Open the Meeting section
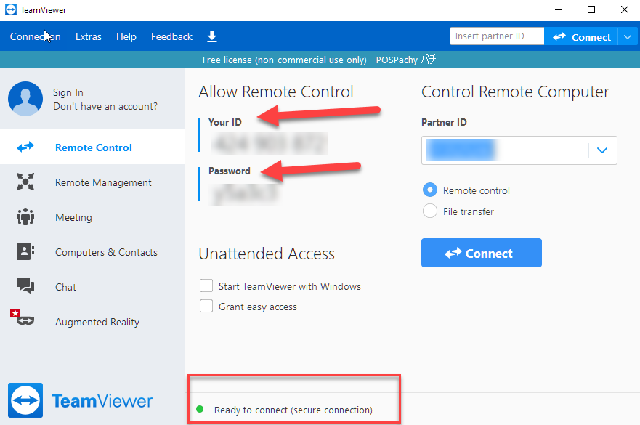 click(92, 216)
